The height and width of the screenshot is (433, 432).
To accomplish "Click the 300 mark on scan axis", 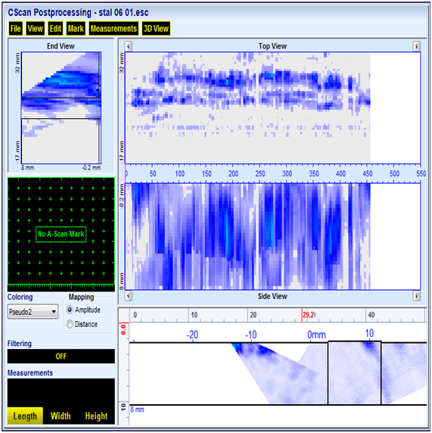I will [x=287, y=173].
